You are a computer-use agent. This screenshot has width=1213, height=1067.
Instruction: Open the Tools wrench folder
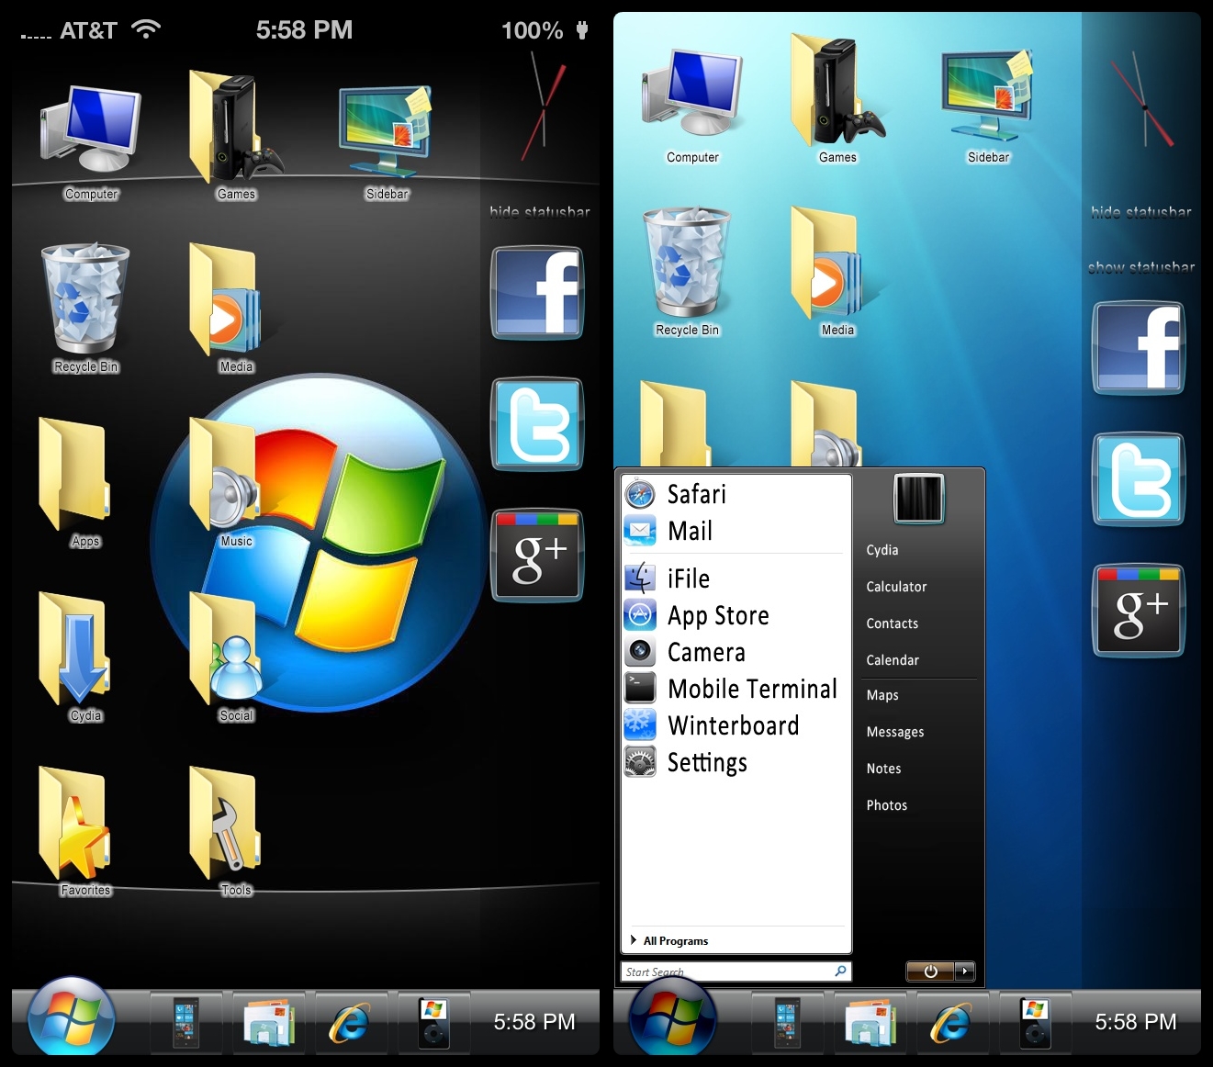pos(226,823)
